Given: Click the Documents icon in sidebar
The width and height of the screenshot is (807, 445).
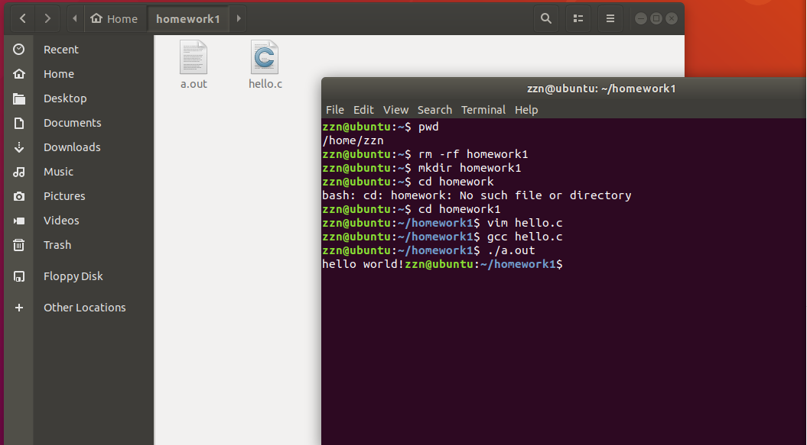Looking at the screenshot, I should coord(19,123).
